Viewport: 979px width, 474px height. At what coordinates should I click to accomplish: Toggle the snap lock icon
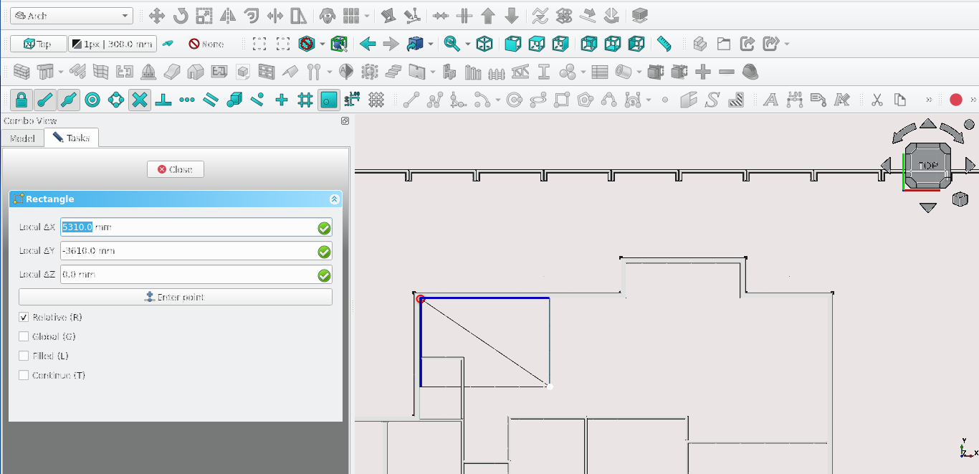point(22,100)
